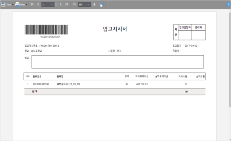231x141 pixels.
Task: Zoom in with plus button
Action: 94,4
